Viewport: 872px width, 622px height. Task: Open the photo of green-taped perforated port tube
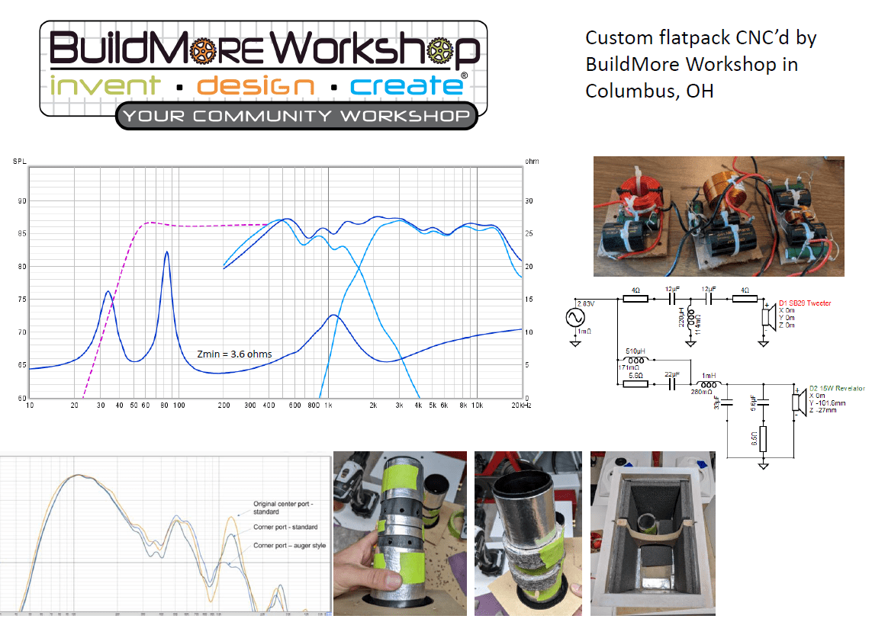tap(400, 534)
